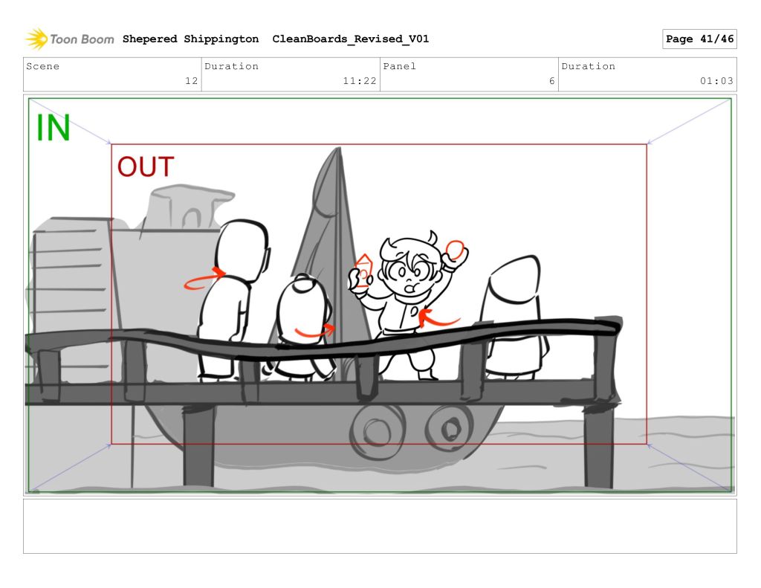Select the Scene 12 header cell
The image size is (761, 588).
pyautogui.click(x=112, y=74)
